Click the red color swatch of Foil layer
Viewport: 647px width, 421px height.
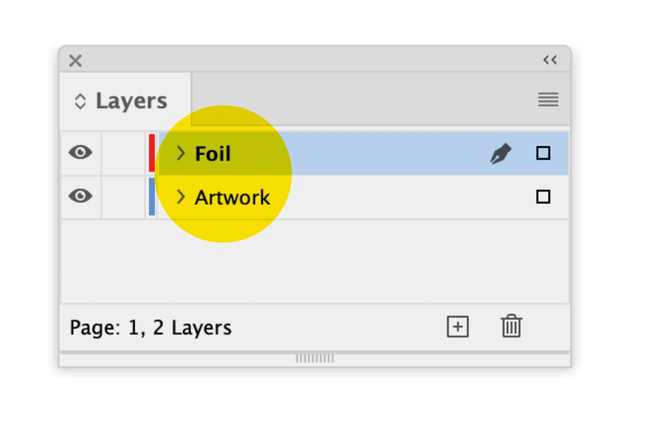click(x=152, y=153)
